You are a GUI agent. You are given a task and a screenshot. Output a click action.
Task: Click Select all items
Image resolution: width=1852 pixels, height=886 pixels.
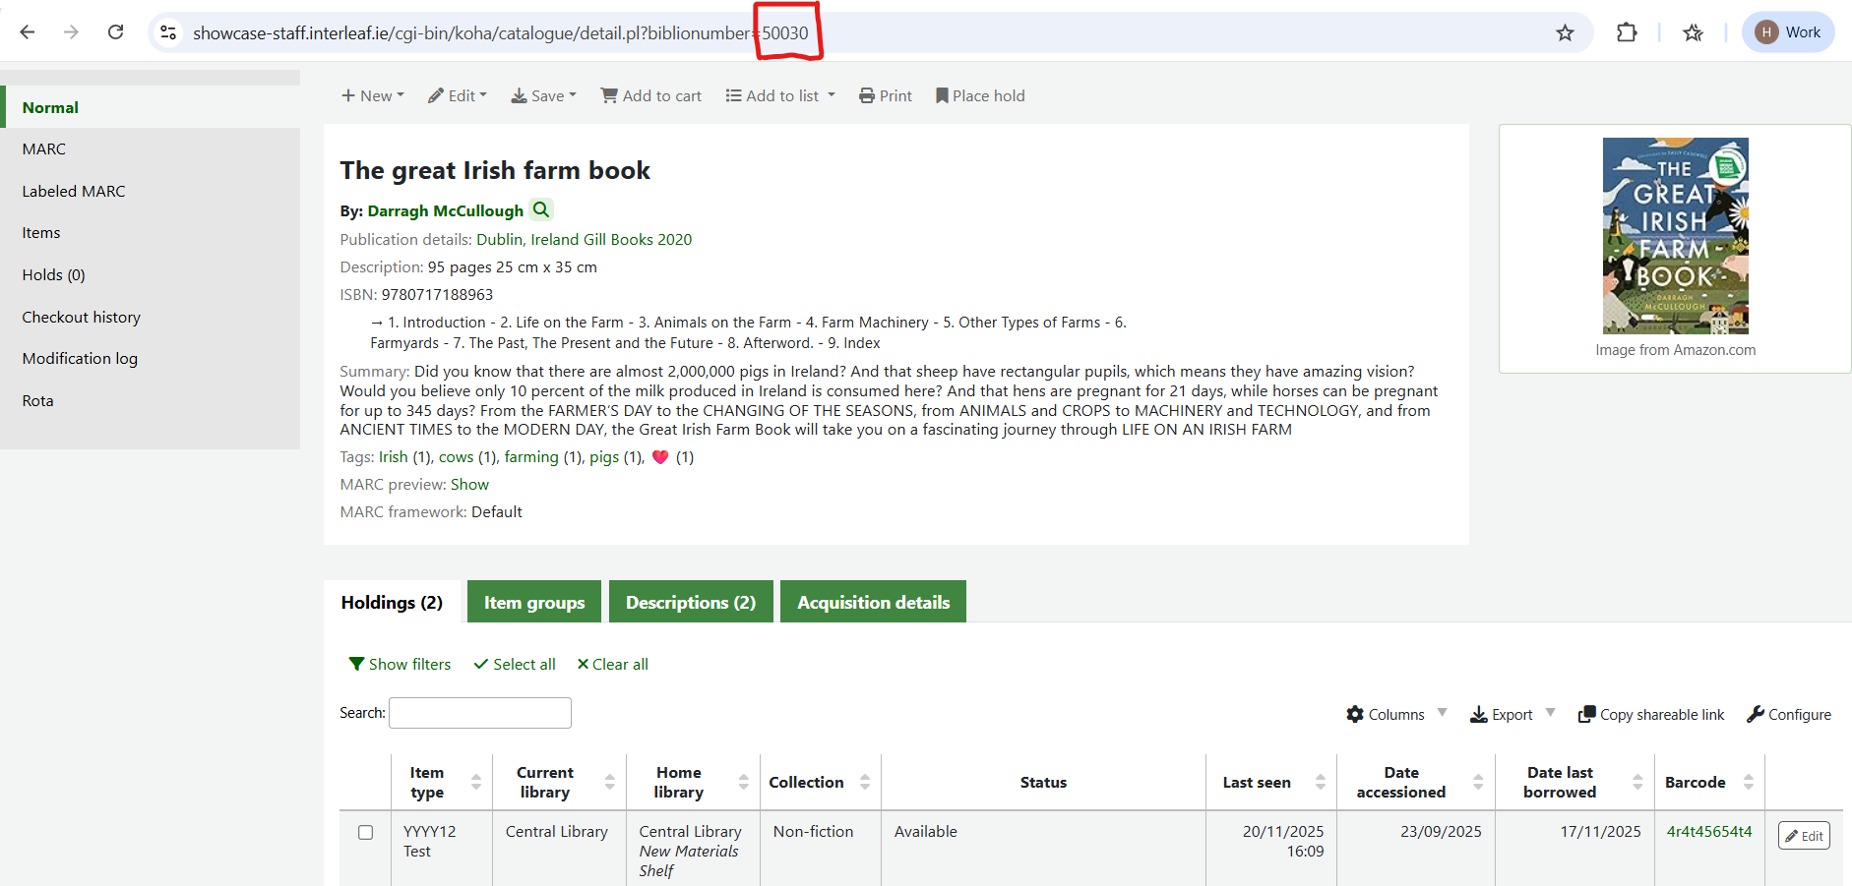click(515, 664)
